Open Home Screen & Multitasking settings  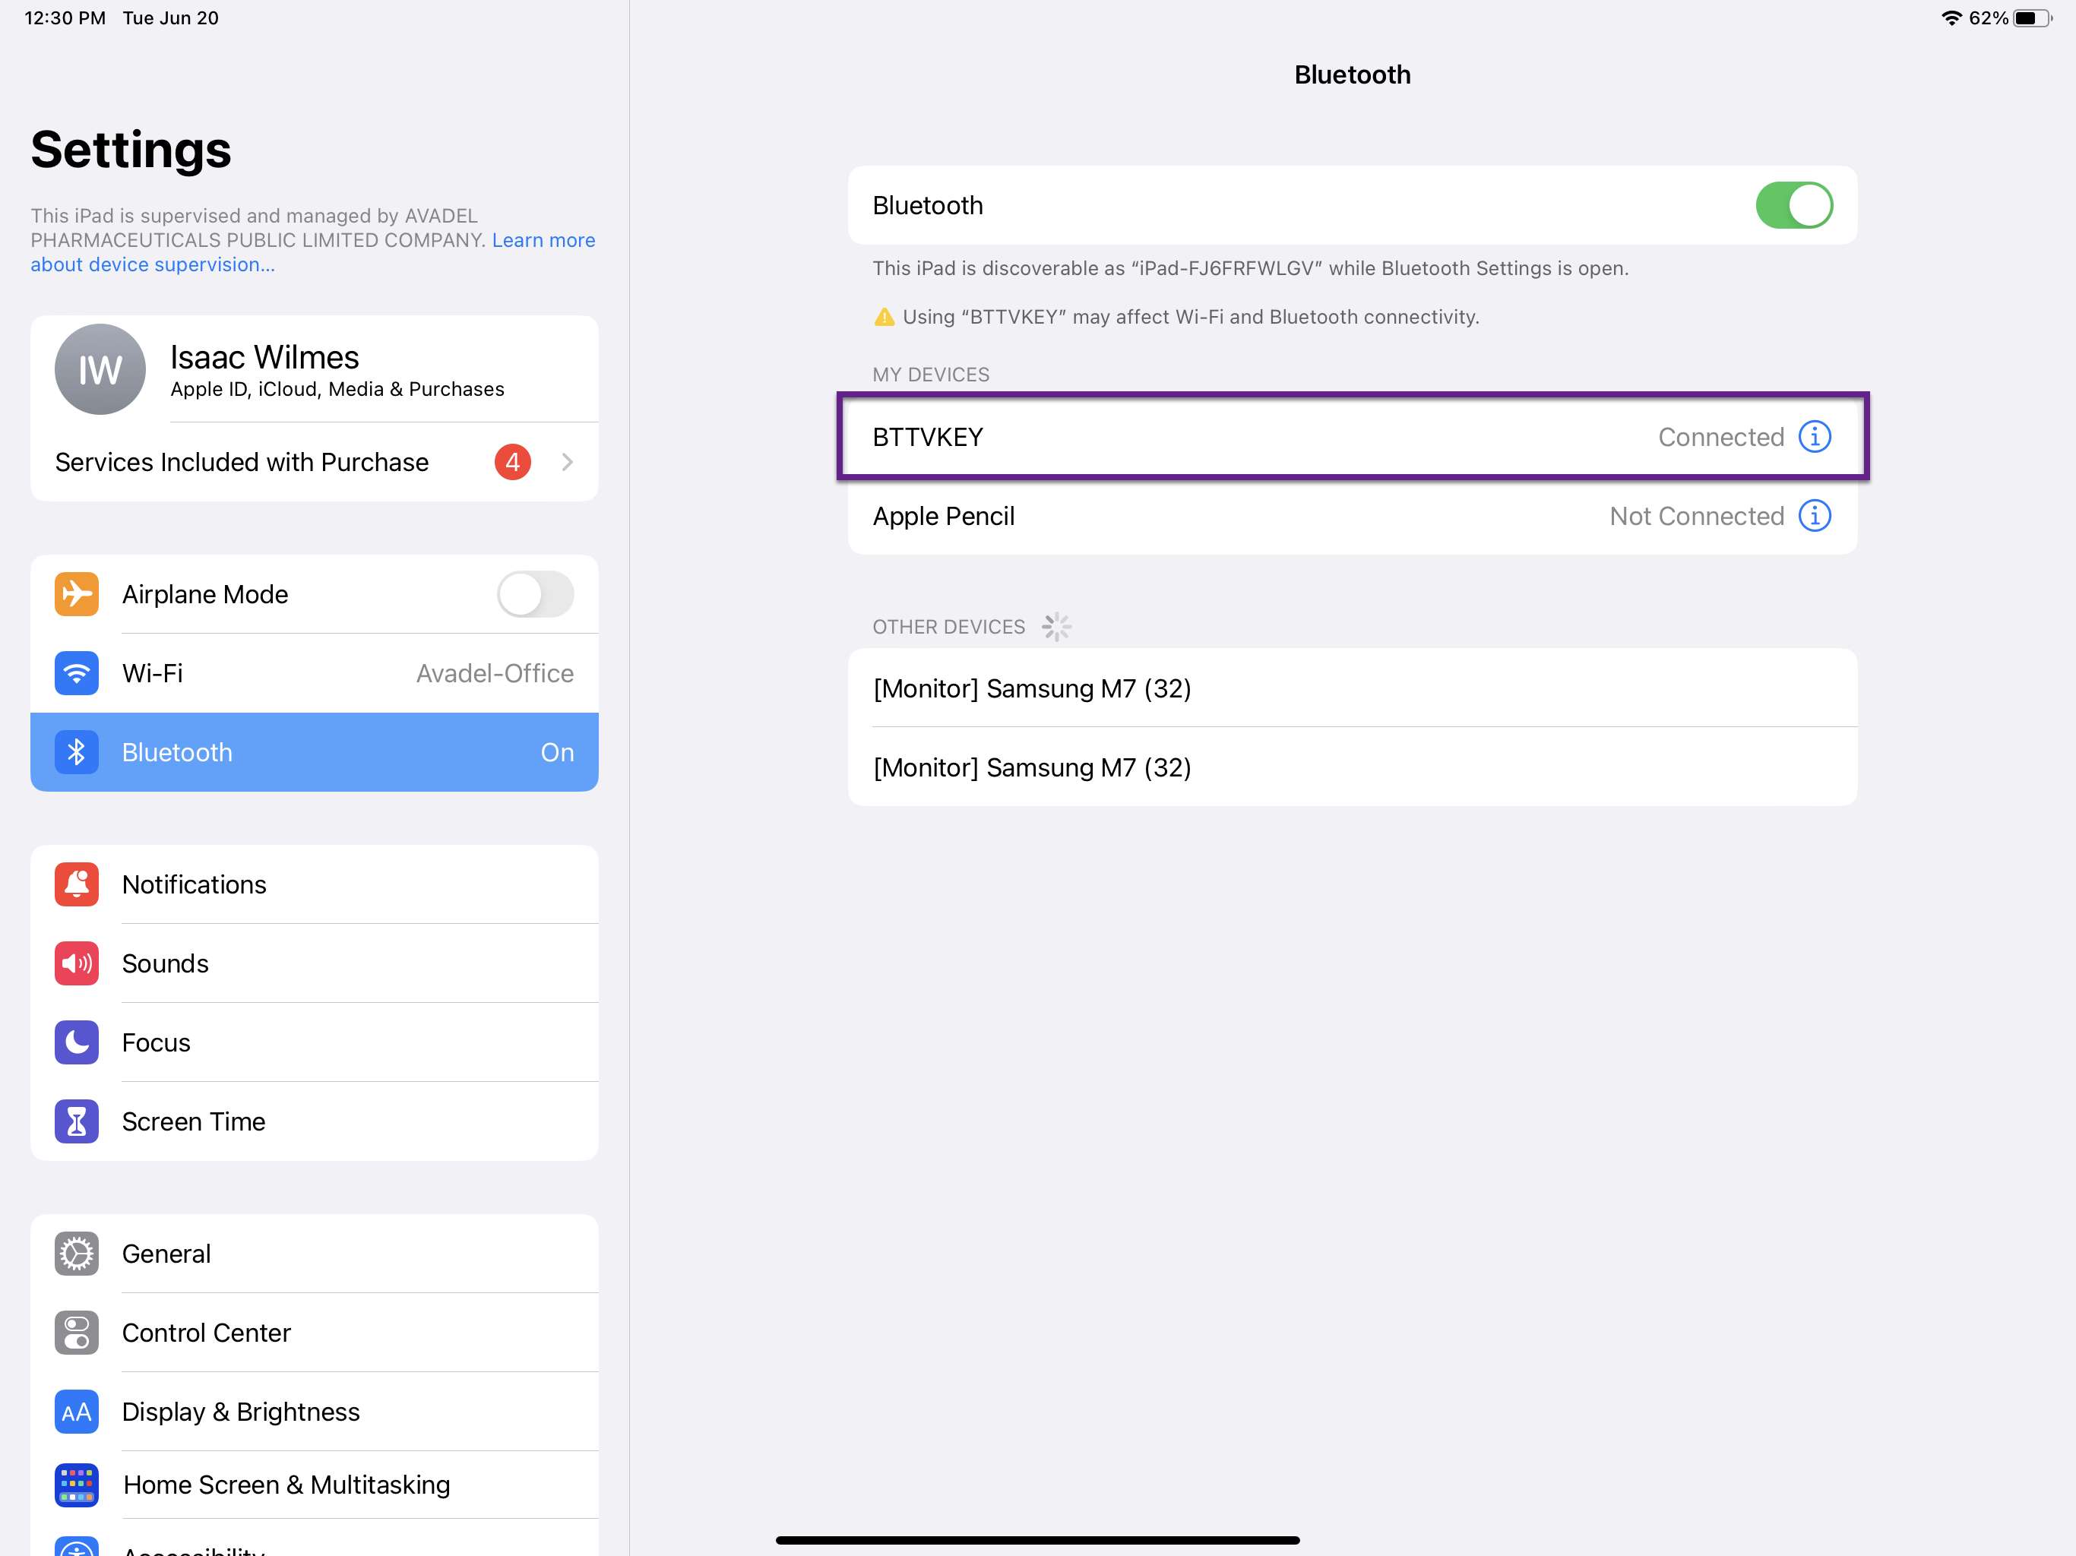coord(315,1484)
